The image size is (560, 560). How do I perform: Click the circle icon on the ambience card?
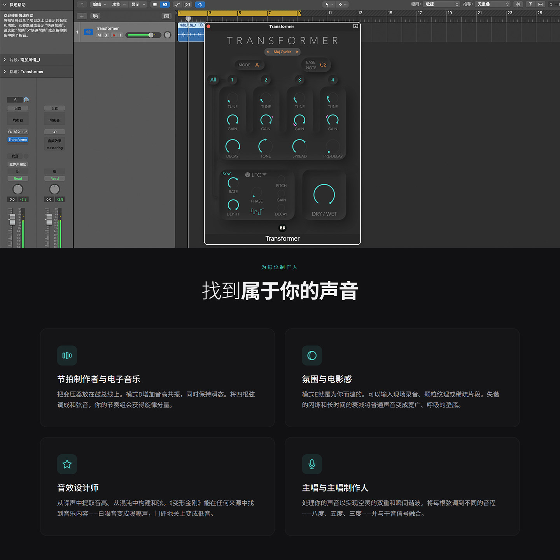312,355
